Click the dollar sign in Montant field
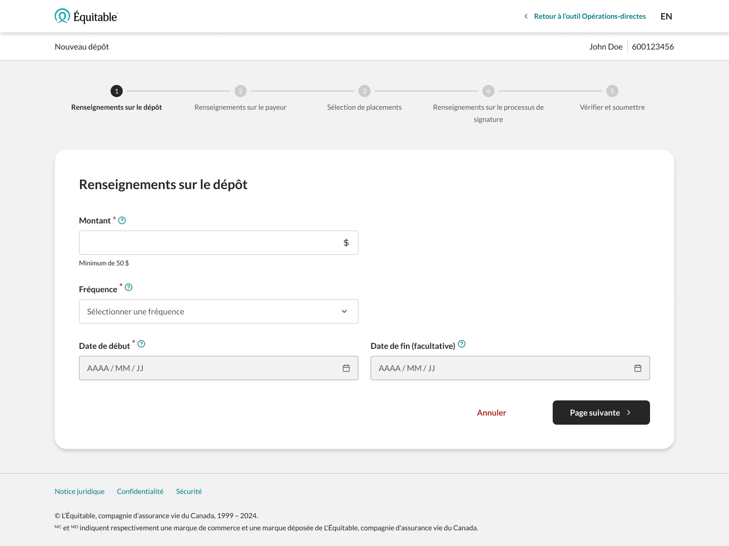This screenshot has height=546, width=729. tap(346, 243)
